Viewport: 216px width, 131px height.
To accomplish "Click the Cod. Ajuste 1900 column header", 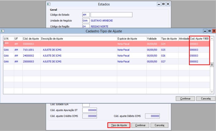I will click(199, 39).
